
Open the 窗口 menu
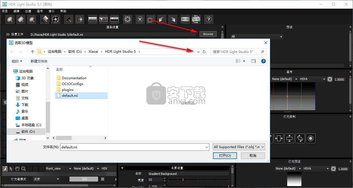(52, 11)
